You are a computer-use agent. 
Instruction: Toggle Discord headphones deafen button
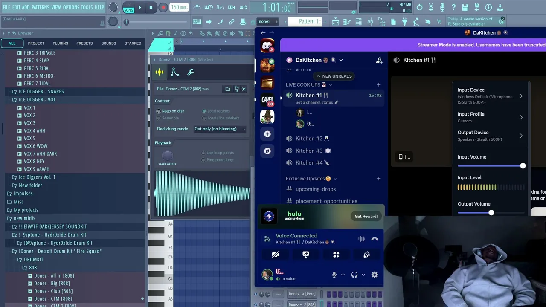pos(354,275)
